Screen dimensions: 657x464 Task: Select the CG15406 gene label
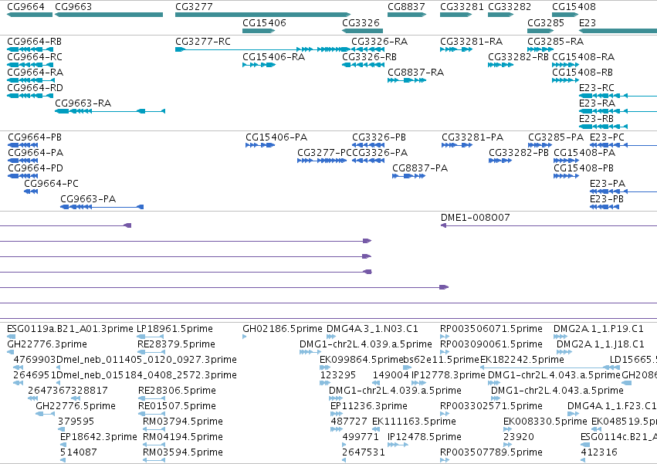point(264,22)
